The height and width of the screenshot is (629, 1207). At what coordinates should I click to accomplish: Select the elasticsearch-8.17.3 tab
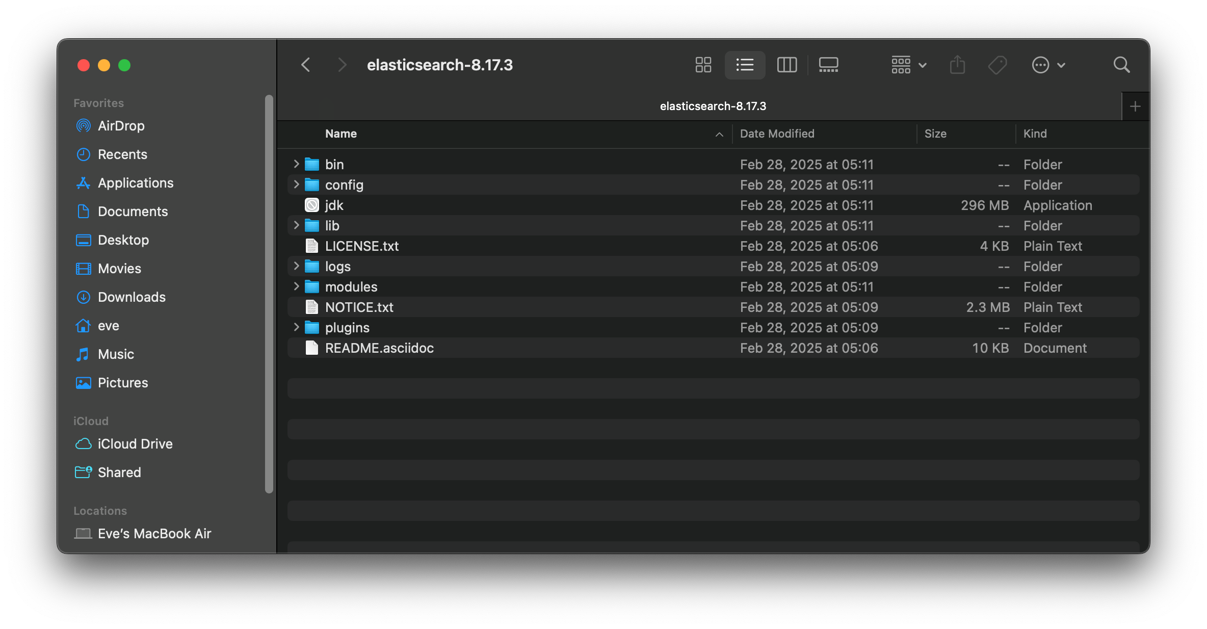713,106
